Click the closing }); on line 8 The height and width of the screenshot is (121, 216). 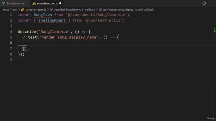(21, 54)
